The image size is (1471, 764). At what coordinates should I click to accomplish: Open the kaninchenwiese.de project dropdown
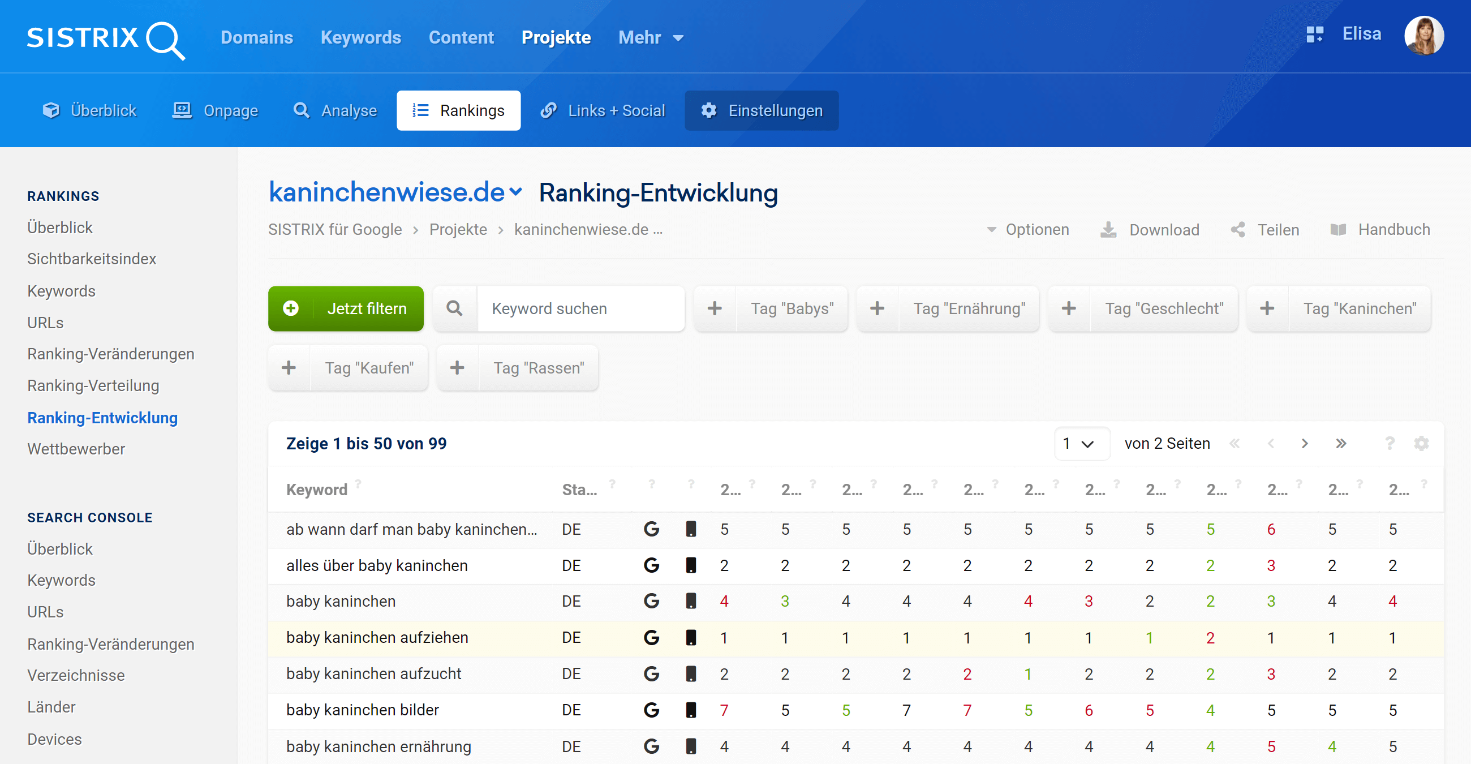click(x=395, y=192)
